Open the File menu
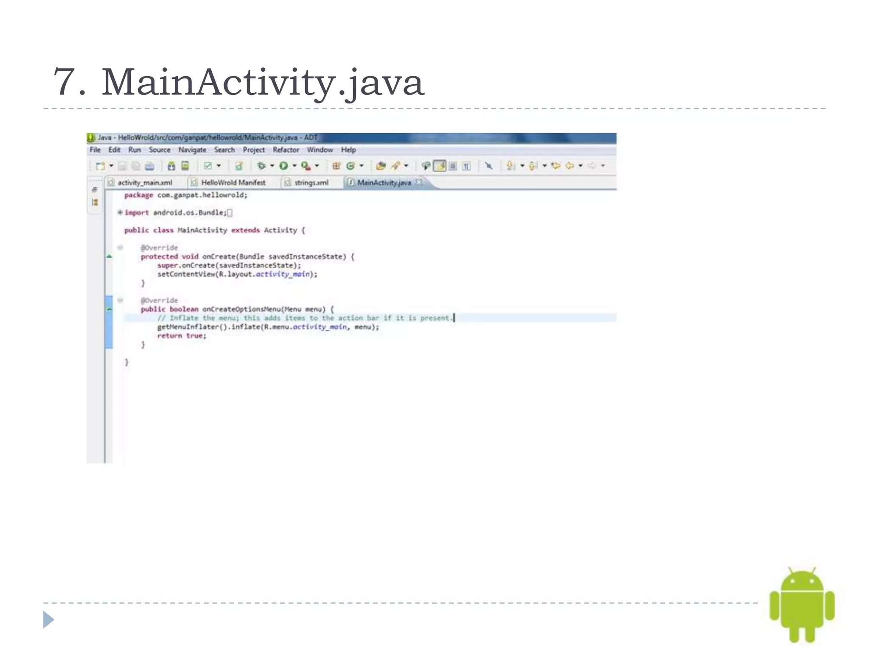 tap(95, 150)
